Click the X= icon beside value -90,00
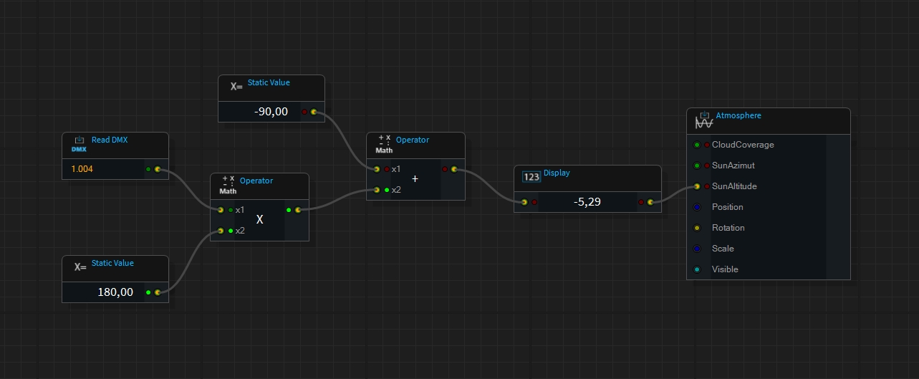The width and height of the screenshot is (919, 379). pyautogui.click(x=236, y=87)
